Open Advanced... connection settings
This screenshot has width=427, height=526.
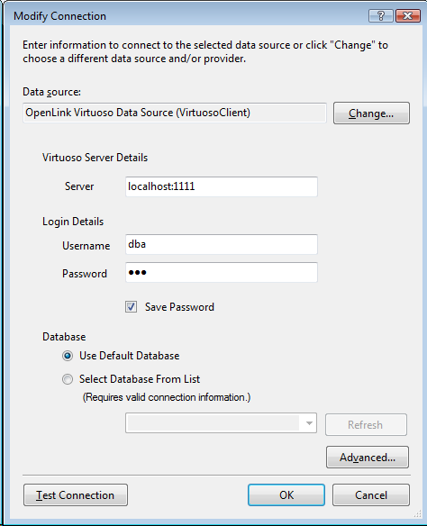coord(368,457)
